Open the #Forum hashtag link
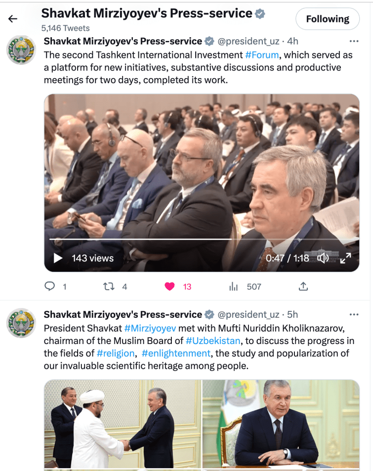Screen dimensions: 373x471 (262, 55)
